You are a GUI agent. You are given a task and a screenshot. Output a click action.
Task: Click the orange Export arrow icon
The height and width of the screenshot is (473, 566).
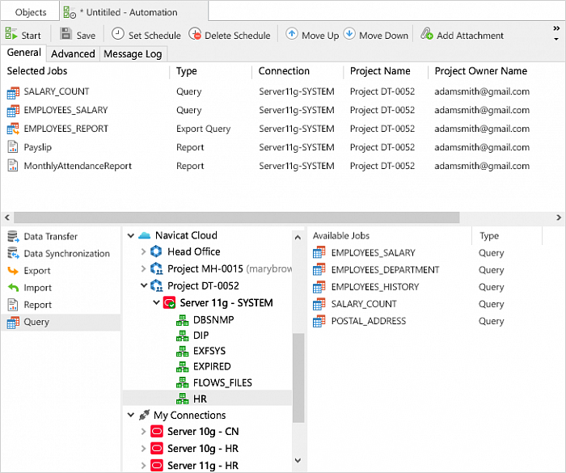[13, 271]
